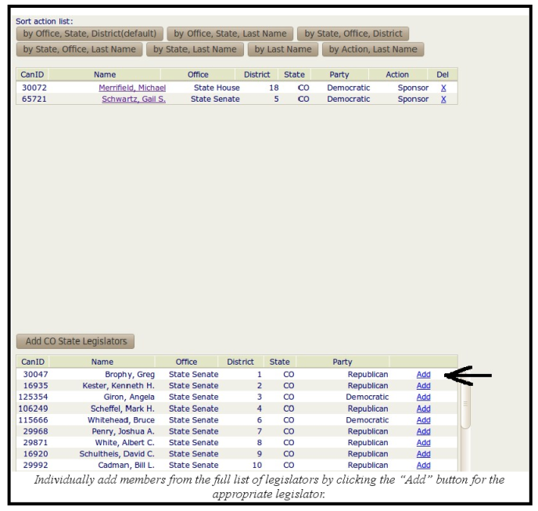
Task: Sort by State, Office, District
Action: [x=353, y=34]
